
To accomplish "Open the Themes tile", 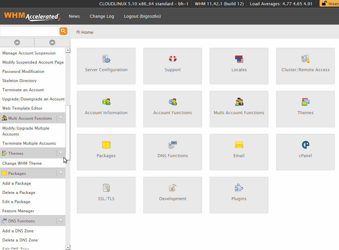I will point(305,109).
